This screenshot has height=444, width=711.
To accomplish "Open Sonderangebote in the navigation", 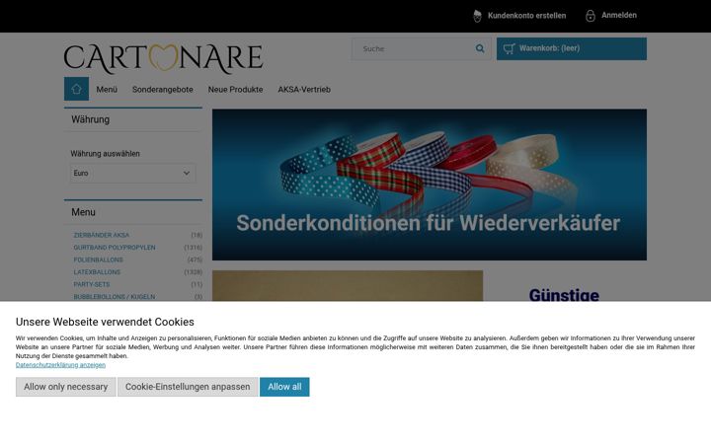I will pyautogui.click(x=162, y=89).
